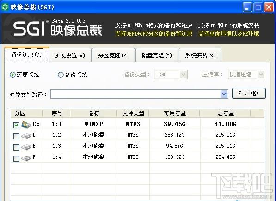
Task: Click the 288.12G free space value
Action: point(175,135)
